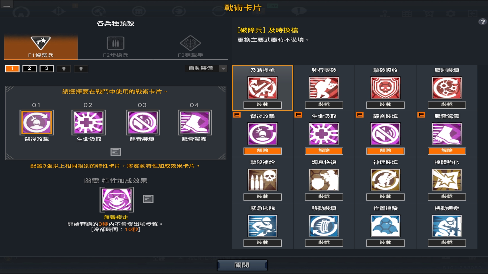Switch to the F3狙擊手 tab
This screenshot has height=274, width=488.
190,47
